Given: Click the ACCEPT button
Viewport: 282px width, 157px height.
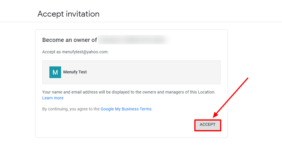Looking at the screenshot, I should pyautogui.click(x=207, y=125).
